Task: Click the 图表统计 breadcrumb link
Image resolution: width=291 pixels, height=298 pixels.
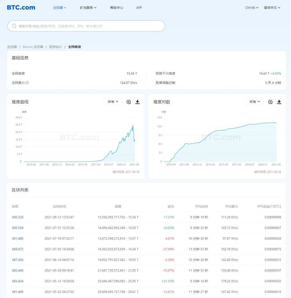Action: tap(55, 47)
